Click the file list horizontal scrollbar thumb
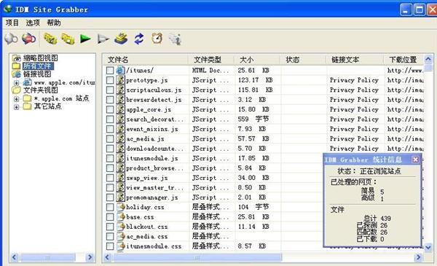The width and height of the screenshot is (437, 266). click(197, 257)
